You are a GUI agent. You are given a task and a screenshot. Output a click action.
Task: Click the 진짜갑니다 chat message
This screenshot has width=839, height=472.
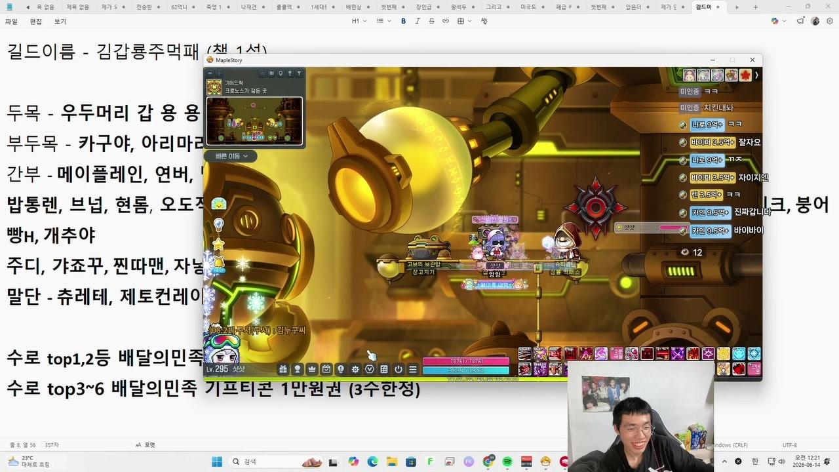[x=752, y=212]
